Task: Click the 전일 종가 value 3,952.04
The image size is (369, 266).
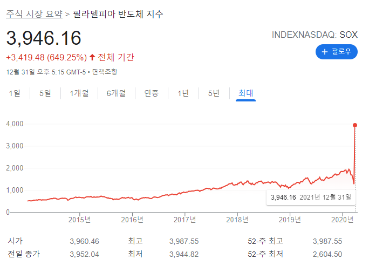Action: coord(84,254)
